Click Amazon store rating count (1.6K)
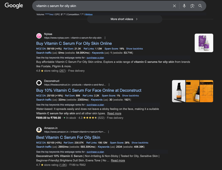Image resolution: width=222 pixels, height=170 pixels. click(x=63, y=165)
